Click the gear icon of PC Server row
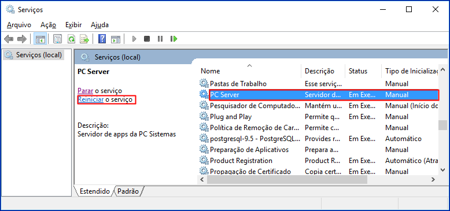The width and height of the screenshot is (450, 211). coord(204,95)
